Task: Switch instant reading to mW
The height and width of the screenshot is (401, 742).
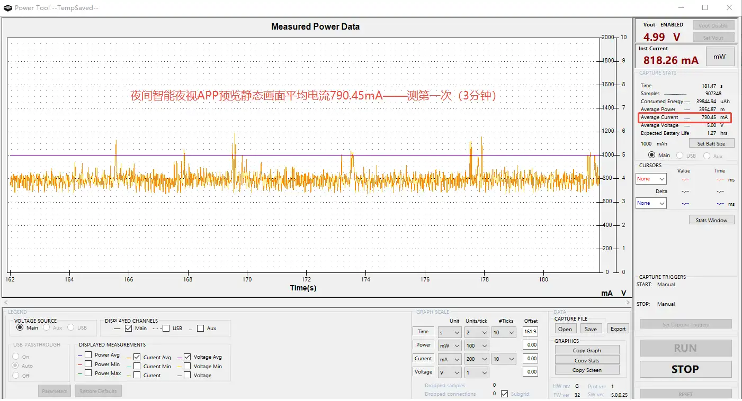Action: point(719,57)
